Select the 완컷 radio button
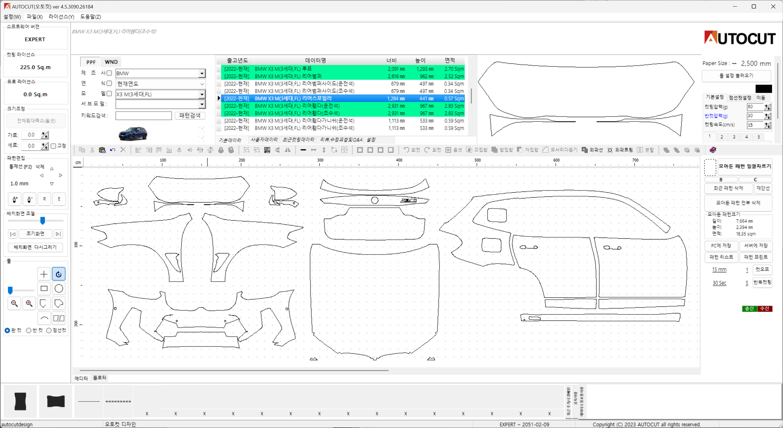783x428 pixels. [x=7, y=331]
